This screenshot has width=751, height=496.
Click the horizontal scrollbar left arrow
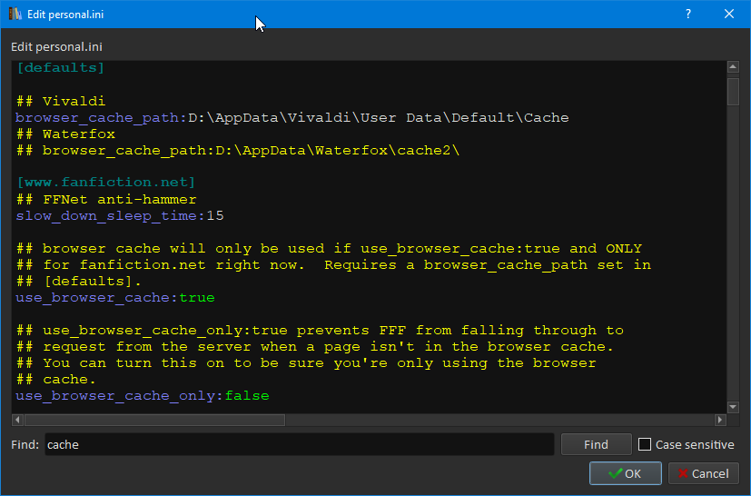[x=17, y=420]
